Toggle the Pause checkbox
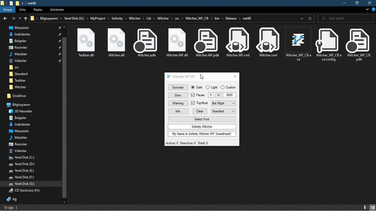 (193, 95)
